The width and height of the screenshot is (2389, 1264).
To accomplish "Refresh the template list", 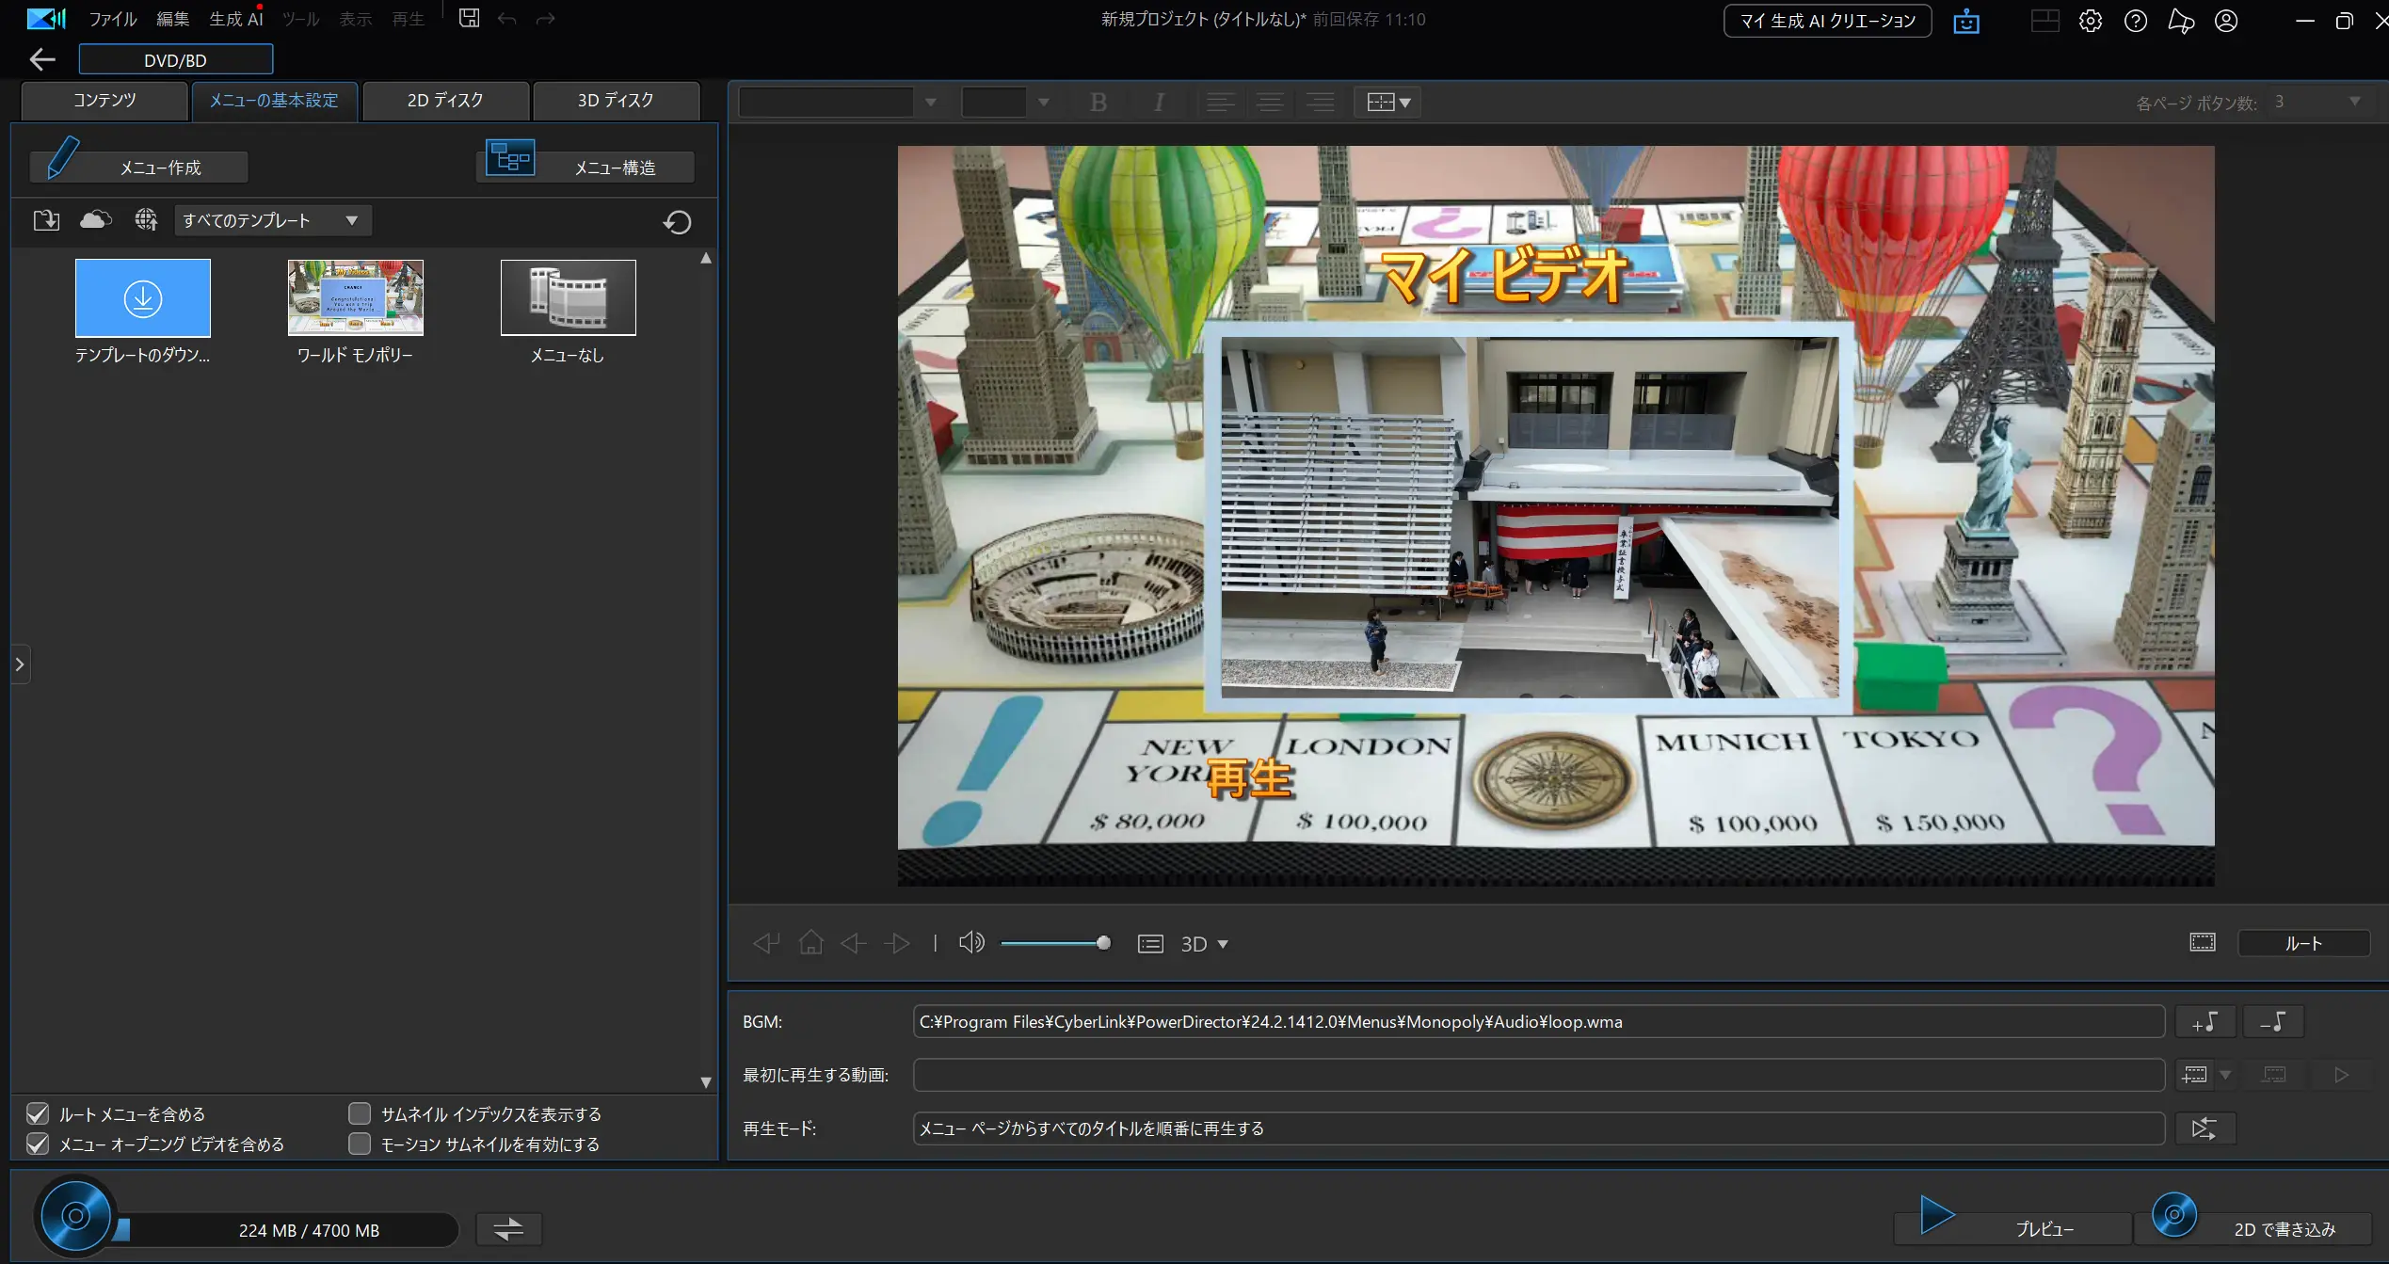I will point(678,222).
